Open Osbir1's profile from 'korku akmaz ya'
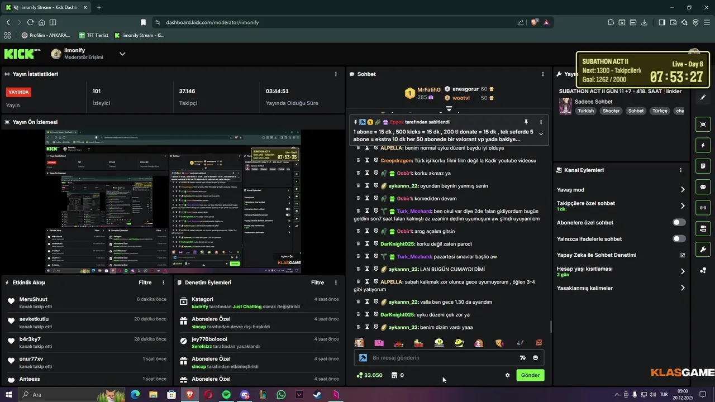The image size is (715, 402). 404,173
